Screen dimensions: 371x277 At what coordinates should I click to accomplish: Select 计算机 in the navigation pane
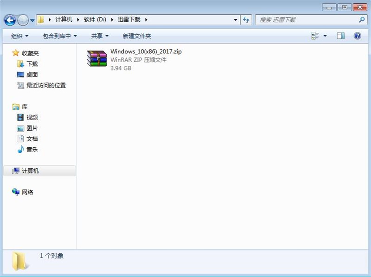click(39, 170)
